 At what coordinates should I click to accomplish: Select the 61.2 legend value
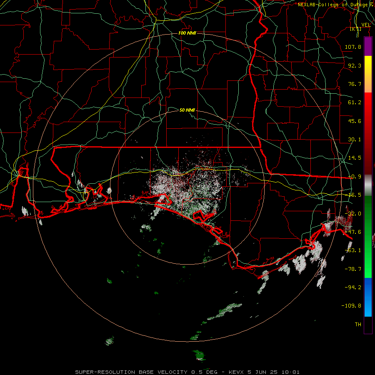tap(355, 102)
